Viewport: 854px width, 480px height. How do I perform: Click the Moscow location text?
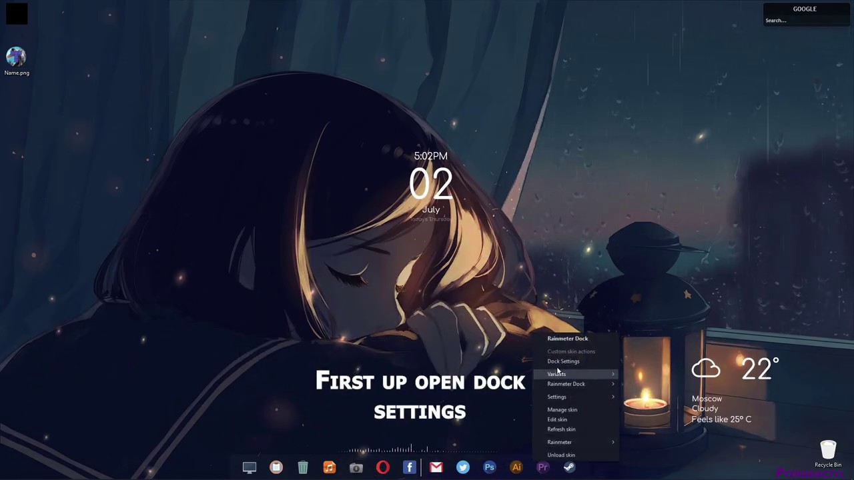707,399
